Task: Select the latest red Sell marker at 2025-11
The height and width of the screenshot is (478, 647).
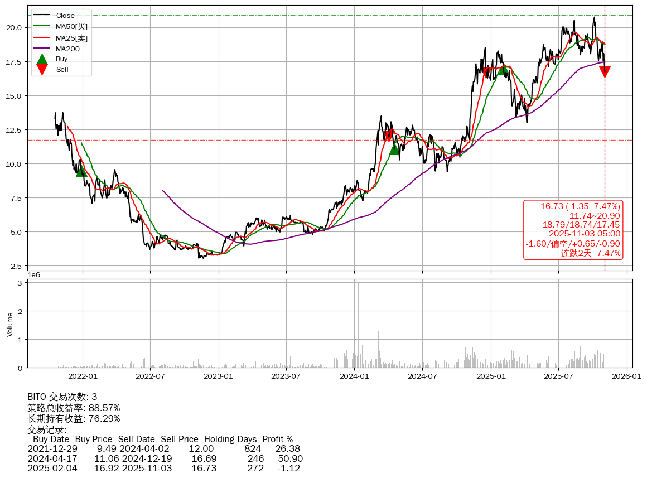Action: coord(605,71)
